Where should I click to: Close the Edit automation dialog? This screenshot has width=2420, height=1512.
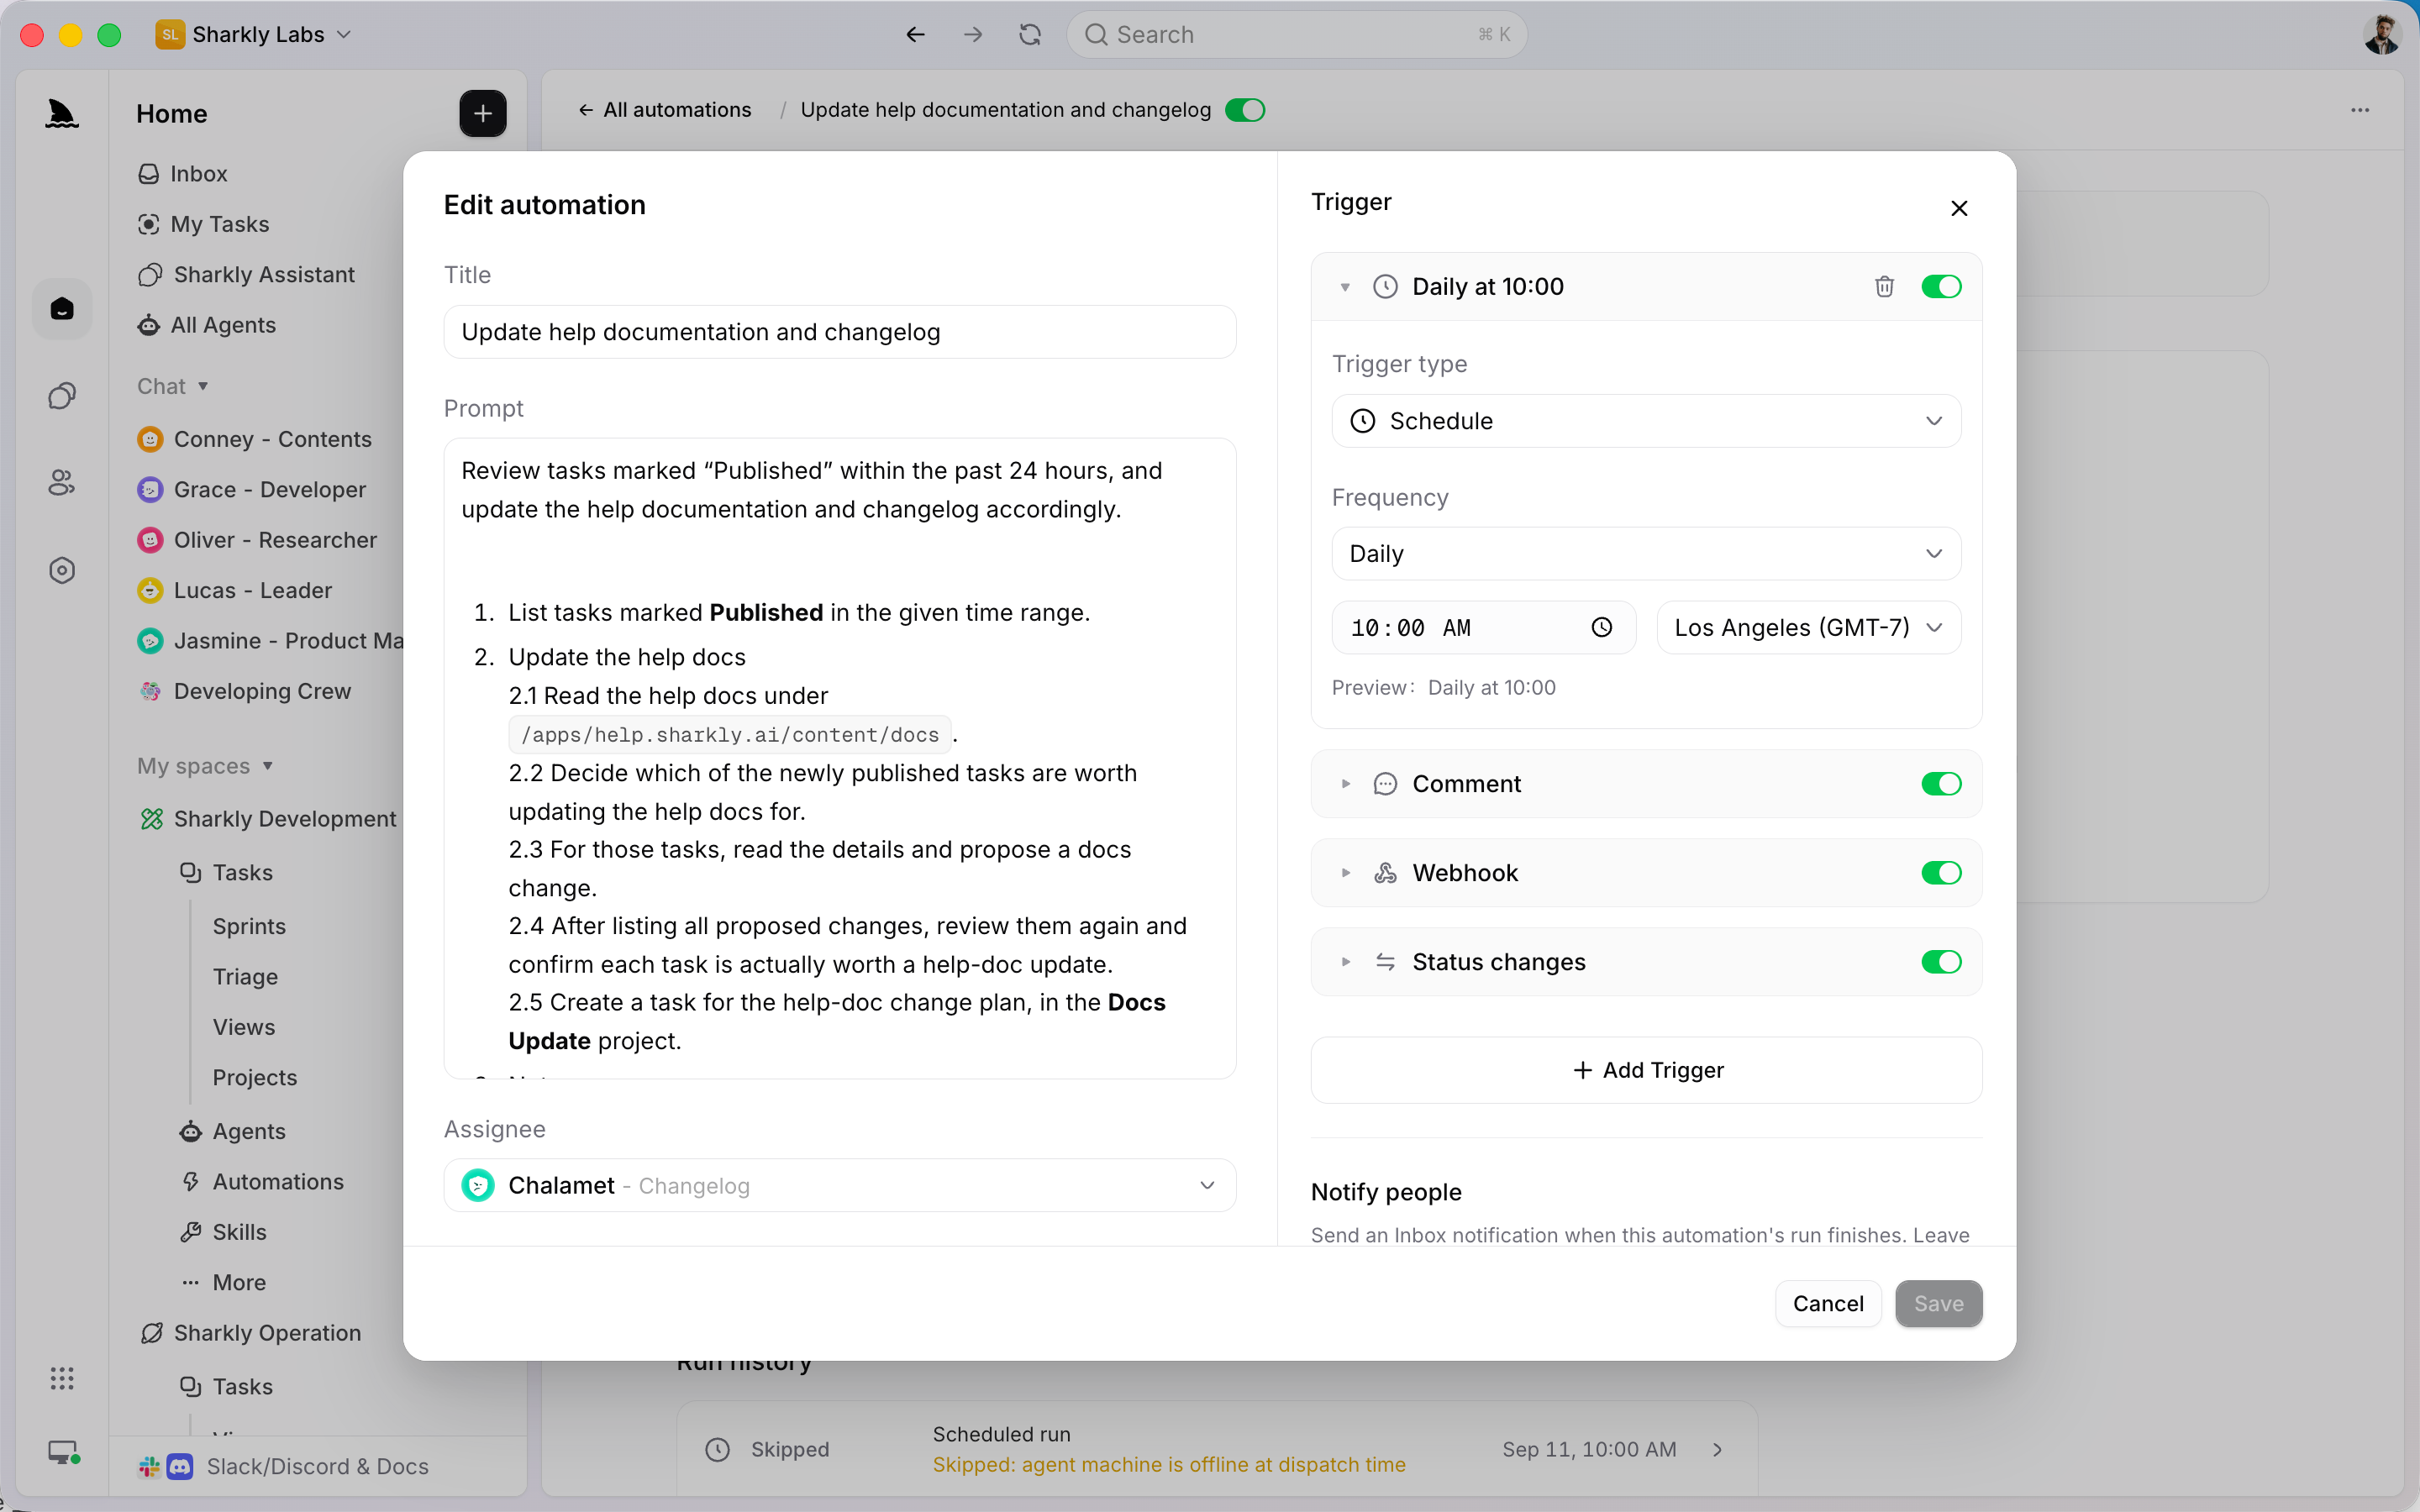[1959, 208]
